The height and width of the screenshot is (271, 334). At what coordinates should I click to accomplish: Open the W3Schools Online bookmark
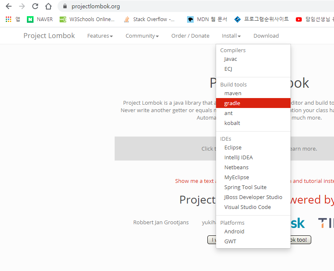point(87,19)
